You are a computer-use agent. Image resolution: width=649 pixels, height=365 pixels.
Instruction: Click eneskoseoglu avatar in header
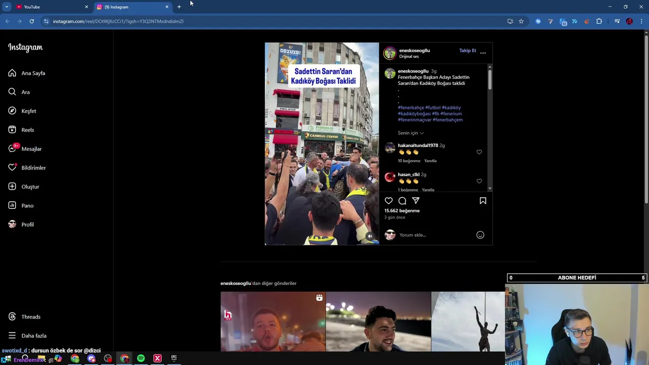[x=389, y=53]
